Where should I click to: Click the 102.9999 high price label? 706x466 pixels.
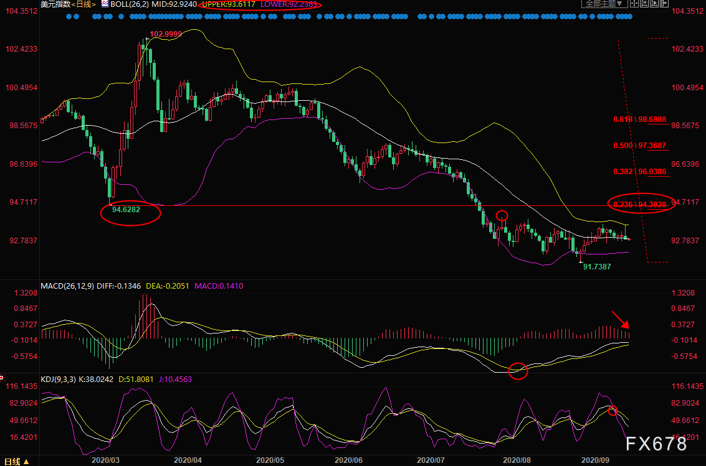[166, 34]
